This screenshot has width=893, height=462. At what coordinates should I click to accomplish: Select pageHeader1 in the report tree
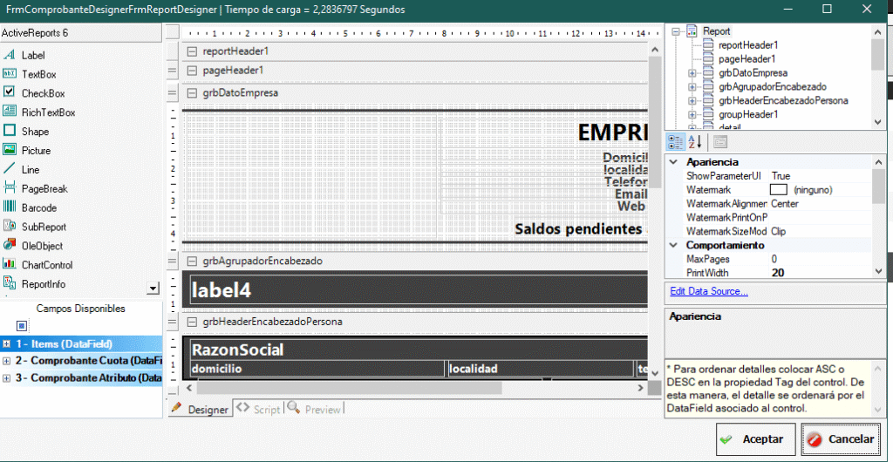[747, 59]
